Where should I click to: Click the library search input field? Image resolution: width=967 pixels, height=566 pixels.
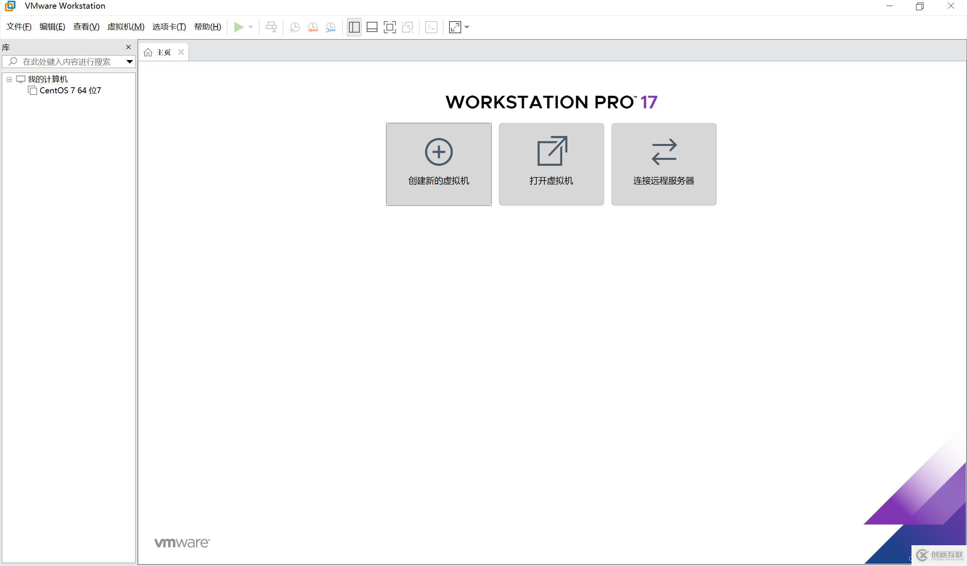tap(68, 61)
